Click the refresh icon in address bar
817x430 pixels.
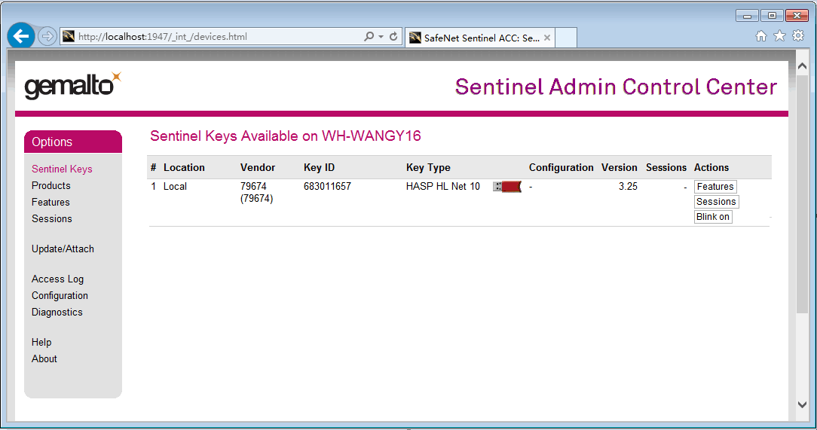(393, 36)
